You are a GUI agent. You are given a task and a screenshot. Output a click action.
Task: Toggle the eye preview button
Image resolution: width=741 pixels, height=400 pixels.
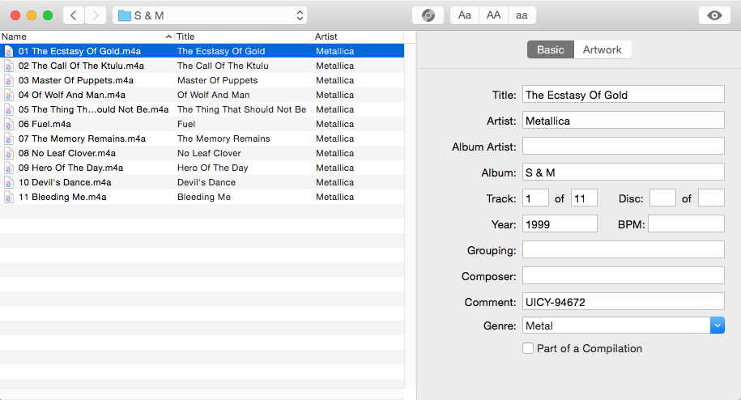pyautogui.click(x=714, y=15)
